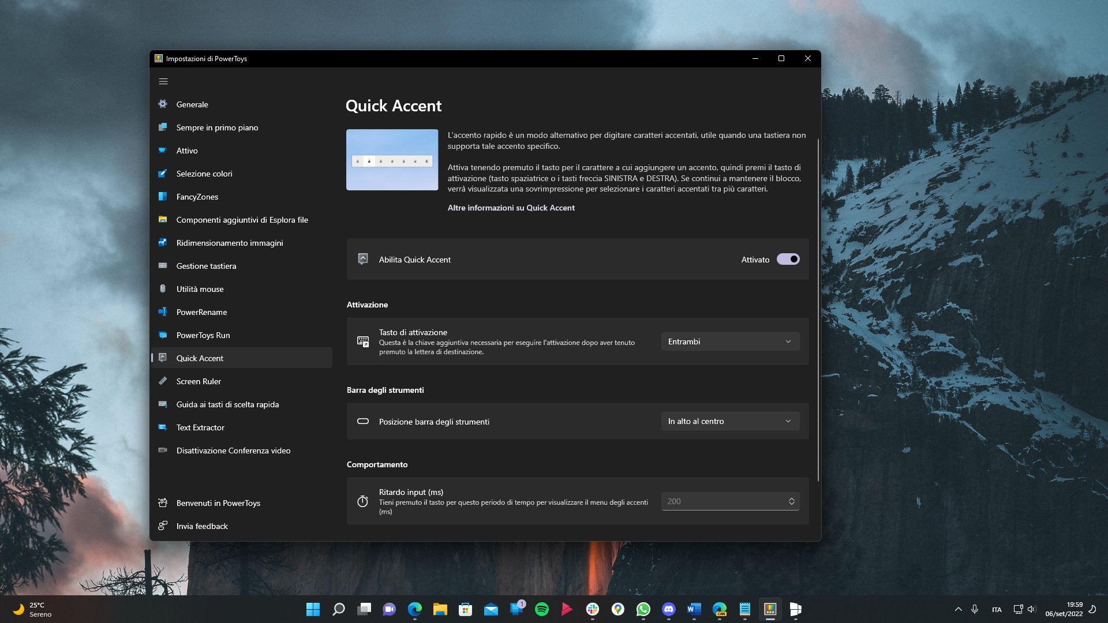Click the Utilità mouse sidebar icon

click(163, 288)
